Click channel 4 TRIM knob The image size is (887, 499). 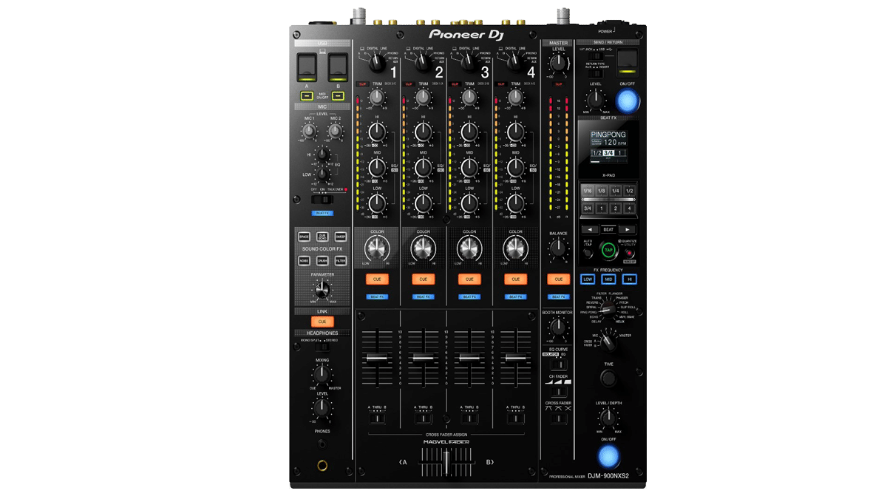click(514, 98)
